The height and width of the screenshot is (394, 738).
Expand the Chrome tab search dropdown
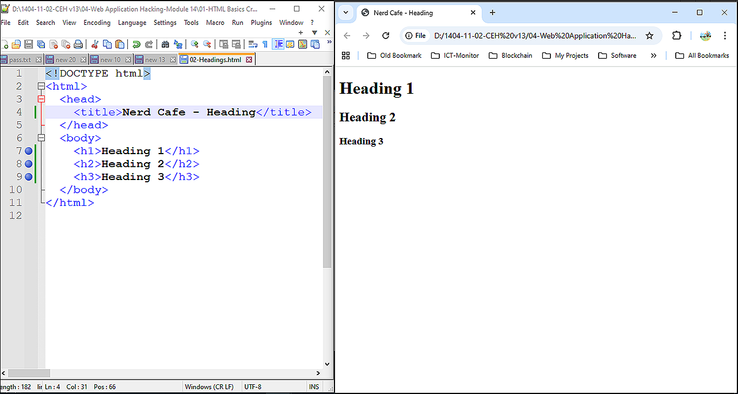tap(346, 13)
